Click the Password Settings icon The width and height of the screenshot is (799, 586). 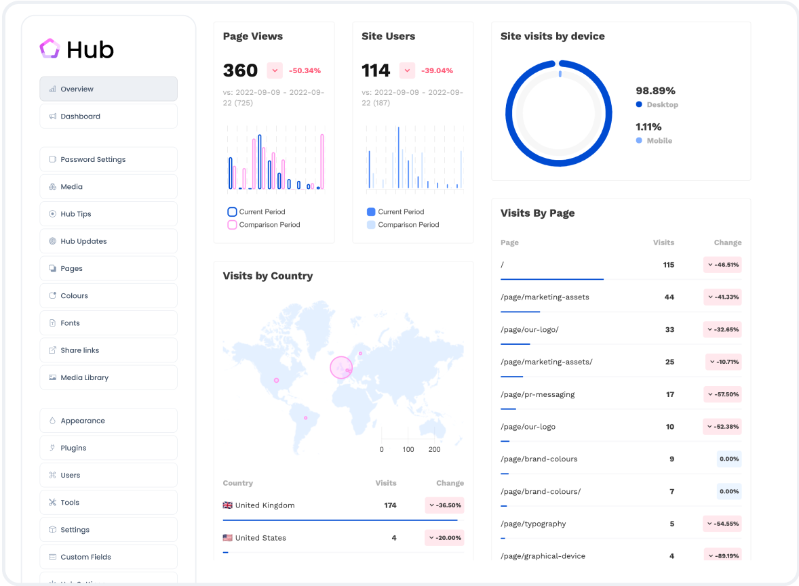pos(52,159)
